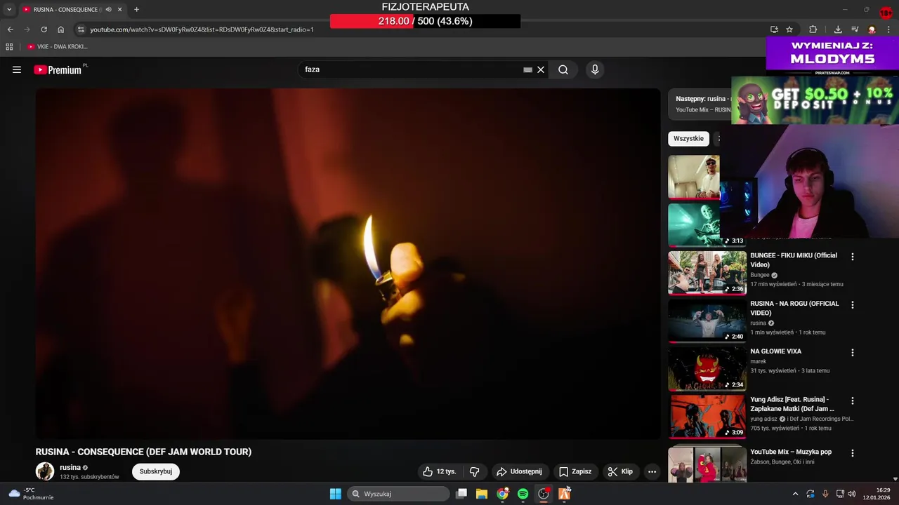Dislike the video with thumbs-down
The width and height of the screenshot is (899, 505).
click(474, 471)
